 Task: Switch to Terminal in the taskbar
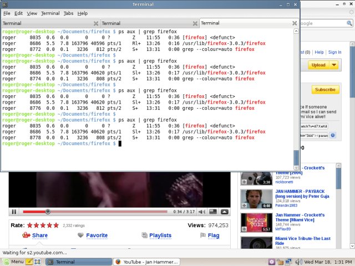(x=79, y=262)
